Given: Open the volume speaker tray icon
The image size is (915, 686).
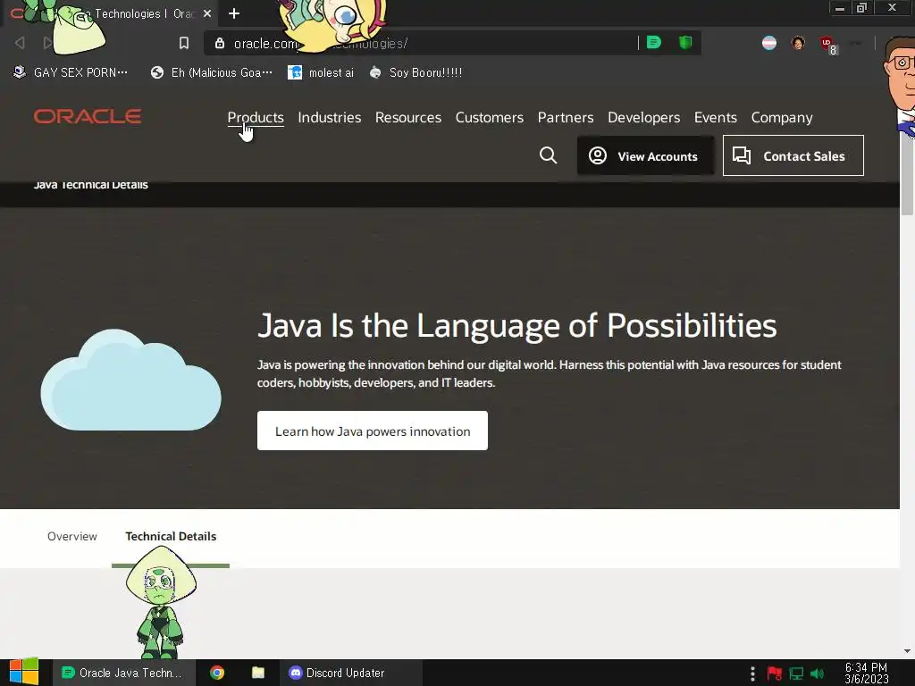Looking at the screenshot, I should (817, 673).
